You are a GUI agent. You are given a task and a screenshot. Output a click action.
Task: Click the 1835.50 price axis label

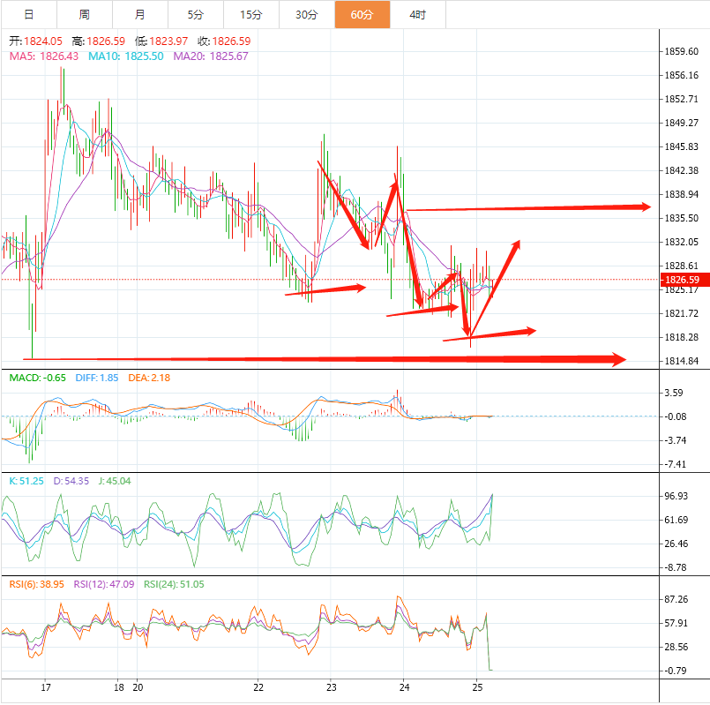682,219
